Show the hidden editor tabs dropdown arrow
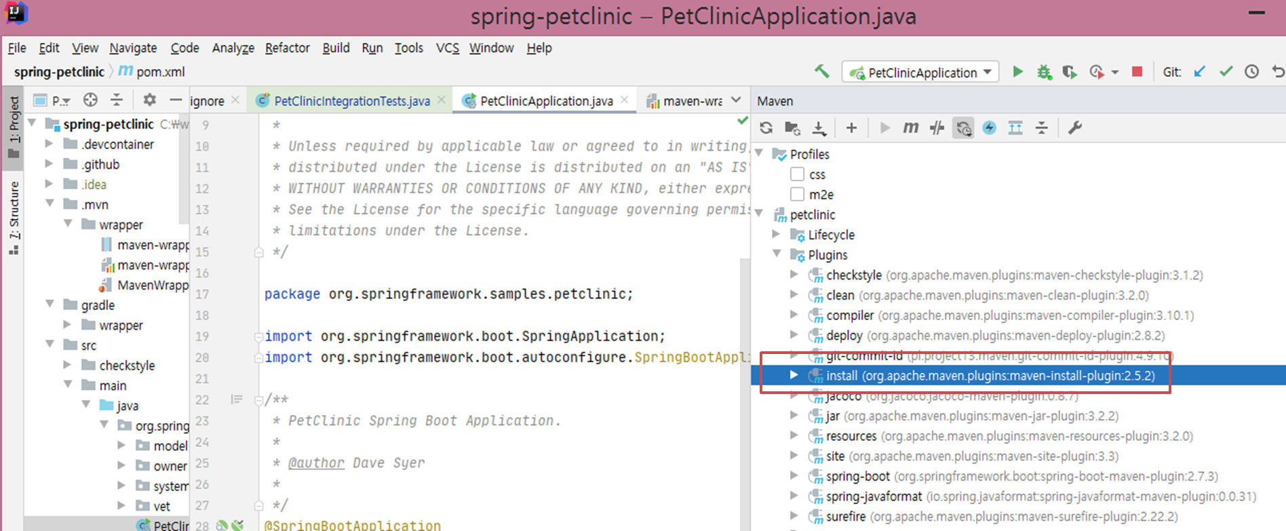 click(736, 100)
